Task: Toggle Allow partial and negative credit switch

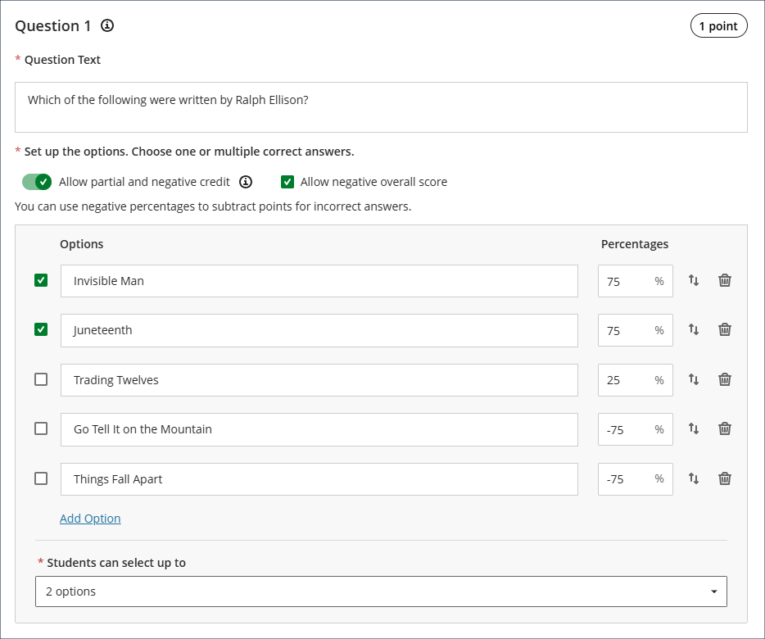Action: [x=37, y=182]
